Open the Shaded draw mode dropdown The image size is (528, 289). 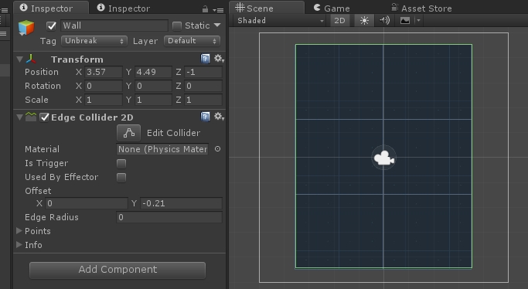click(x=280, y=21)
